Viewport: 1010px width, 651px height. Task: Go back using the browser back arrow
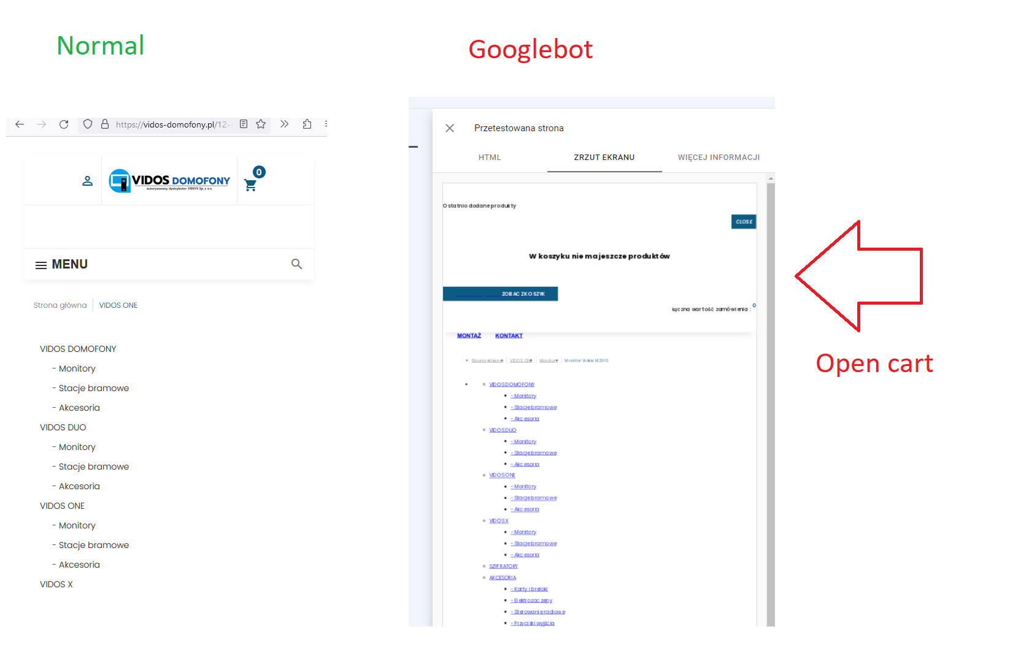point(20,124)
